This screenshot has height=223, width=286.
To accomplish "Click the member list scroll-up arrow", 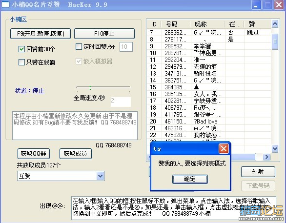I will point(275,24).
